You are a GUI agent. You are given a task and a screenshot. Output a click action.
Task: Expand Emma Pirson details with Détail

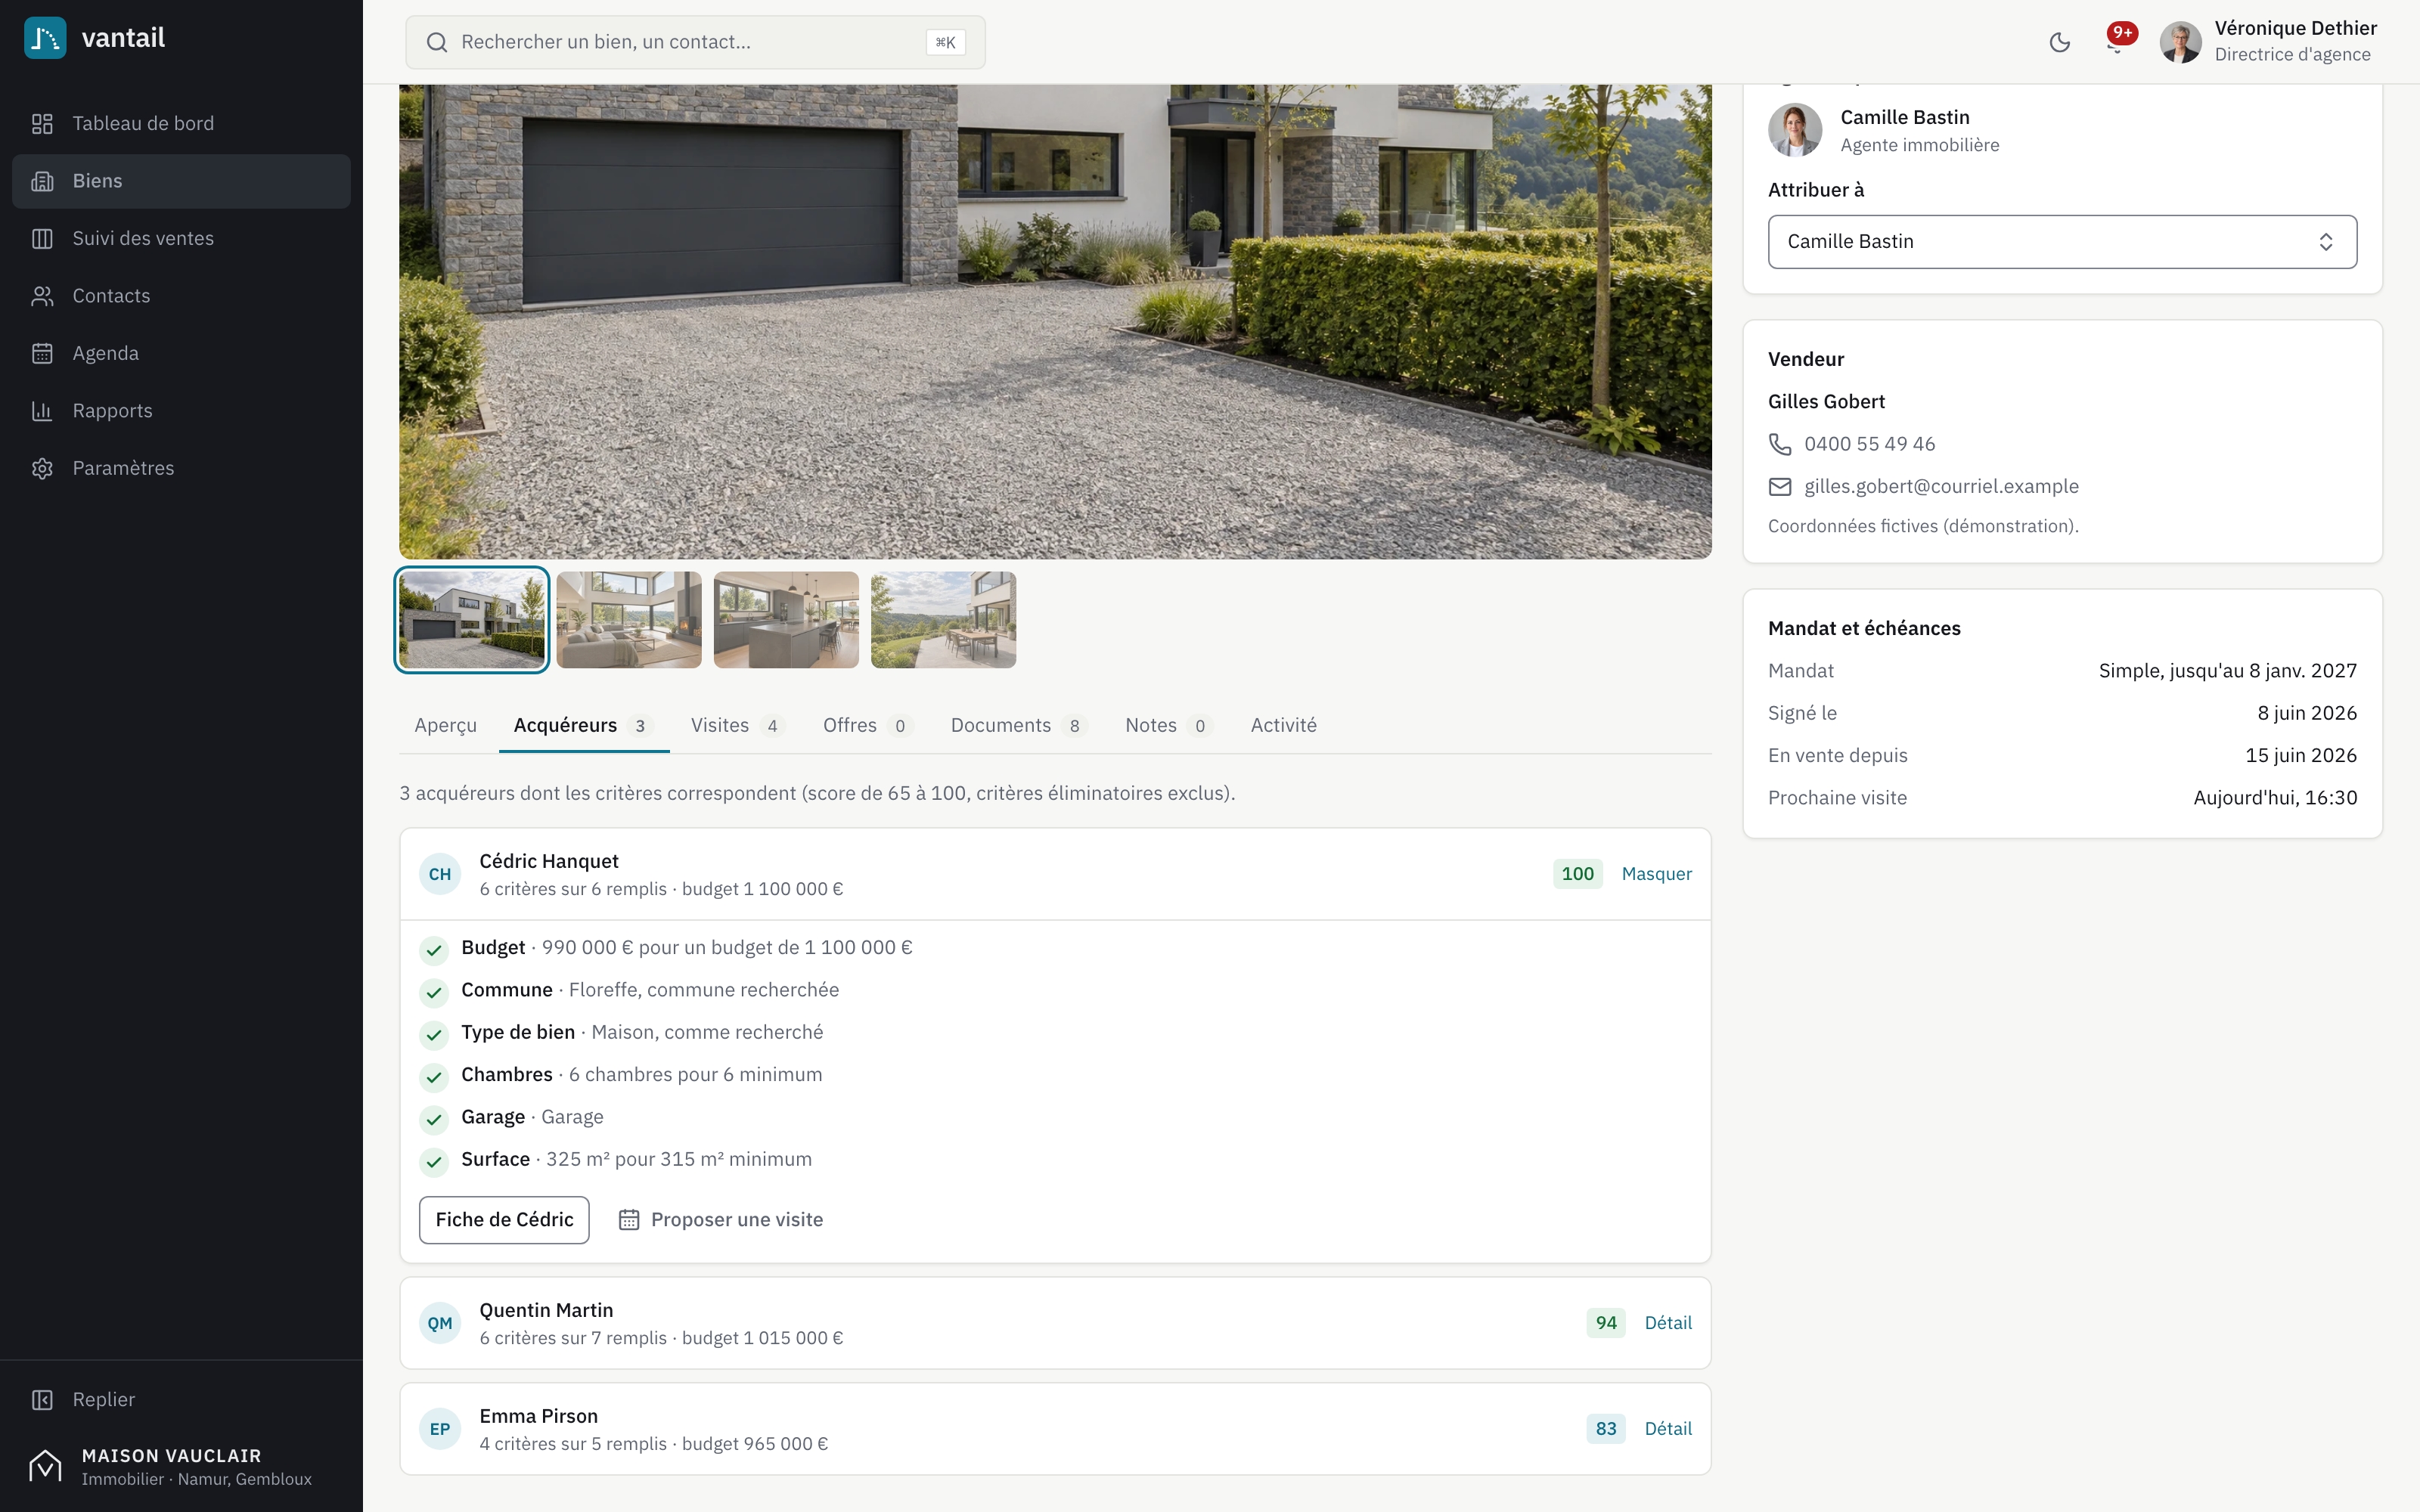tap(1668, 1429)
